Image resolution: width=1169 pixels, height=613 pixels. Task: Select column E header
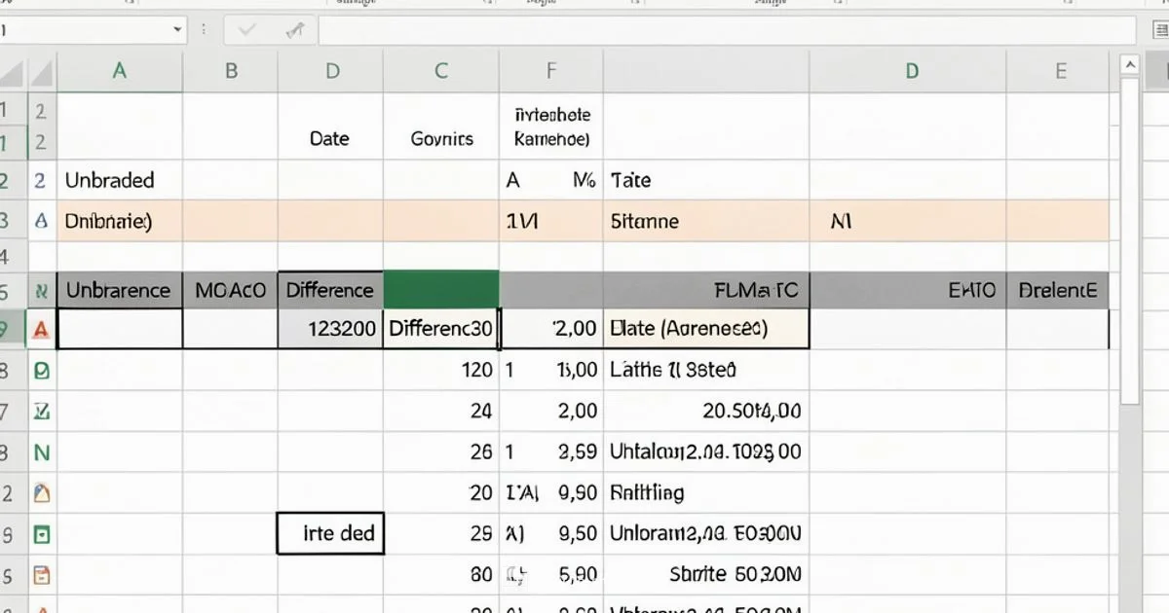[1058, 70]
